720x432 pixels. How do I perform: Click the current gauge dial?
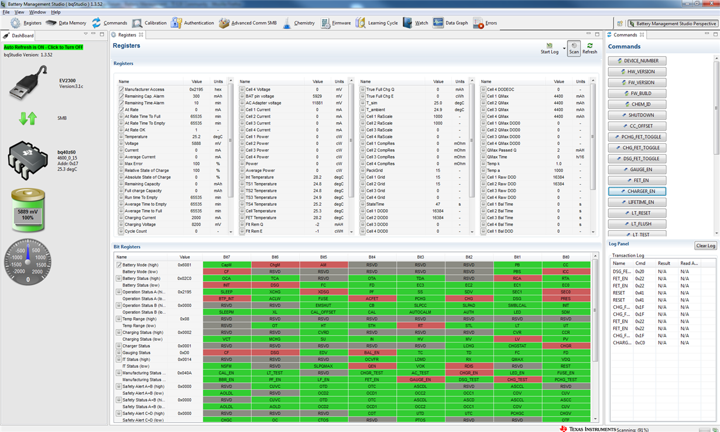pyautogui.click(x=28, y=261)
